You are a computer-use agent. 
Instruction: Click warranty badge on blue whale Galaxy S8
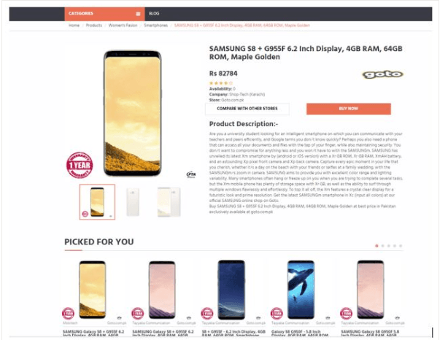pyautogui.click(x=277, y=313)
